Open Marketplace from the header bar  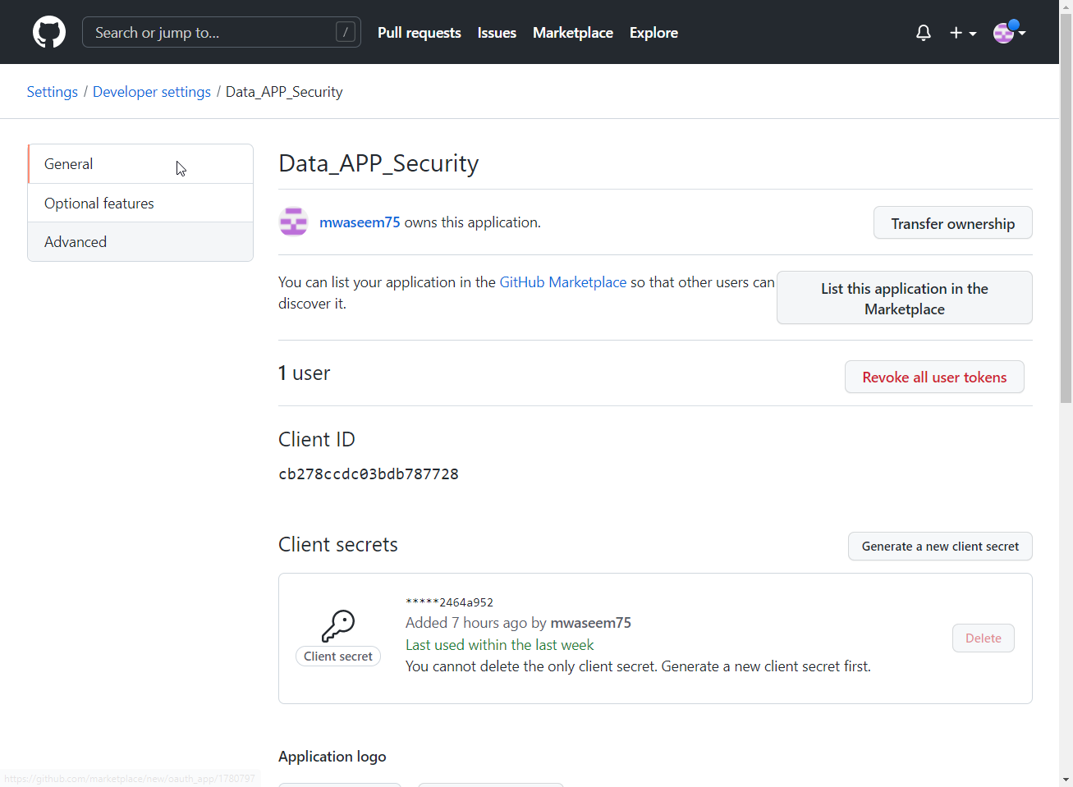pyautogui.click(x=572, y=33)
